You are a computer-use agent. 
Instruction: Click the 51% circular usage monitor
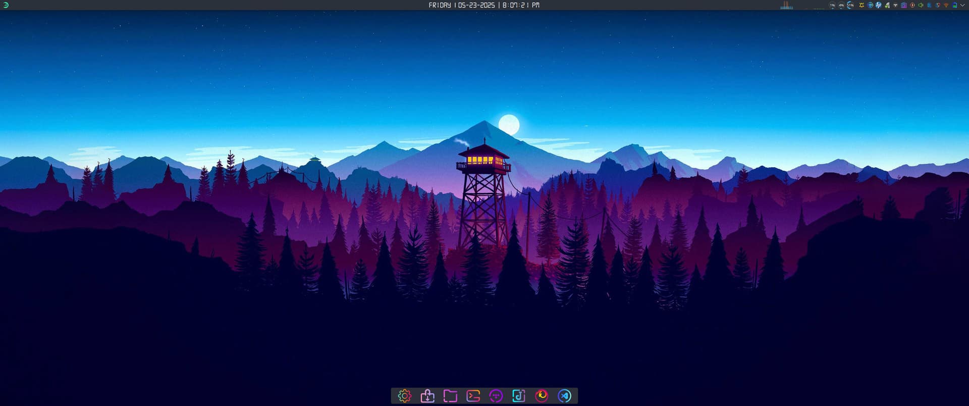[850, 5]
